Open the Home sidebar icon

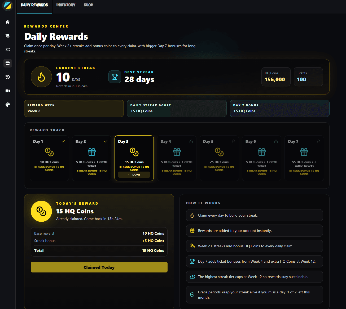(8, 22)
